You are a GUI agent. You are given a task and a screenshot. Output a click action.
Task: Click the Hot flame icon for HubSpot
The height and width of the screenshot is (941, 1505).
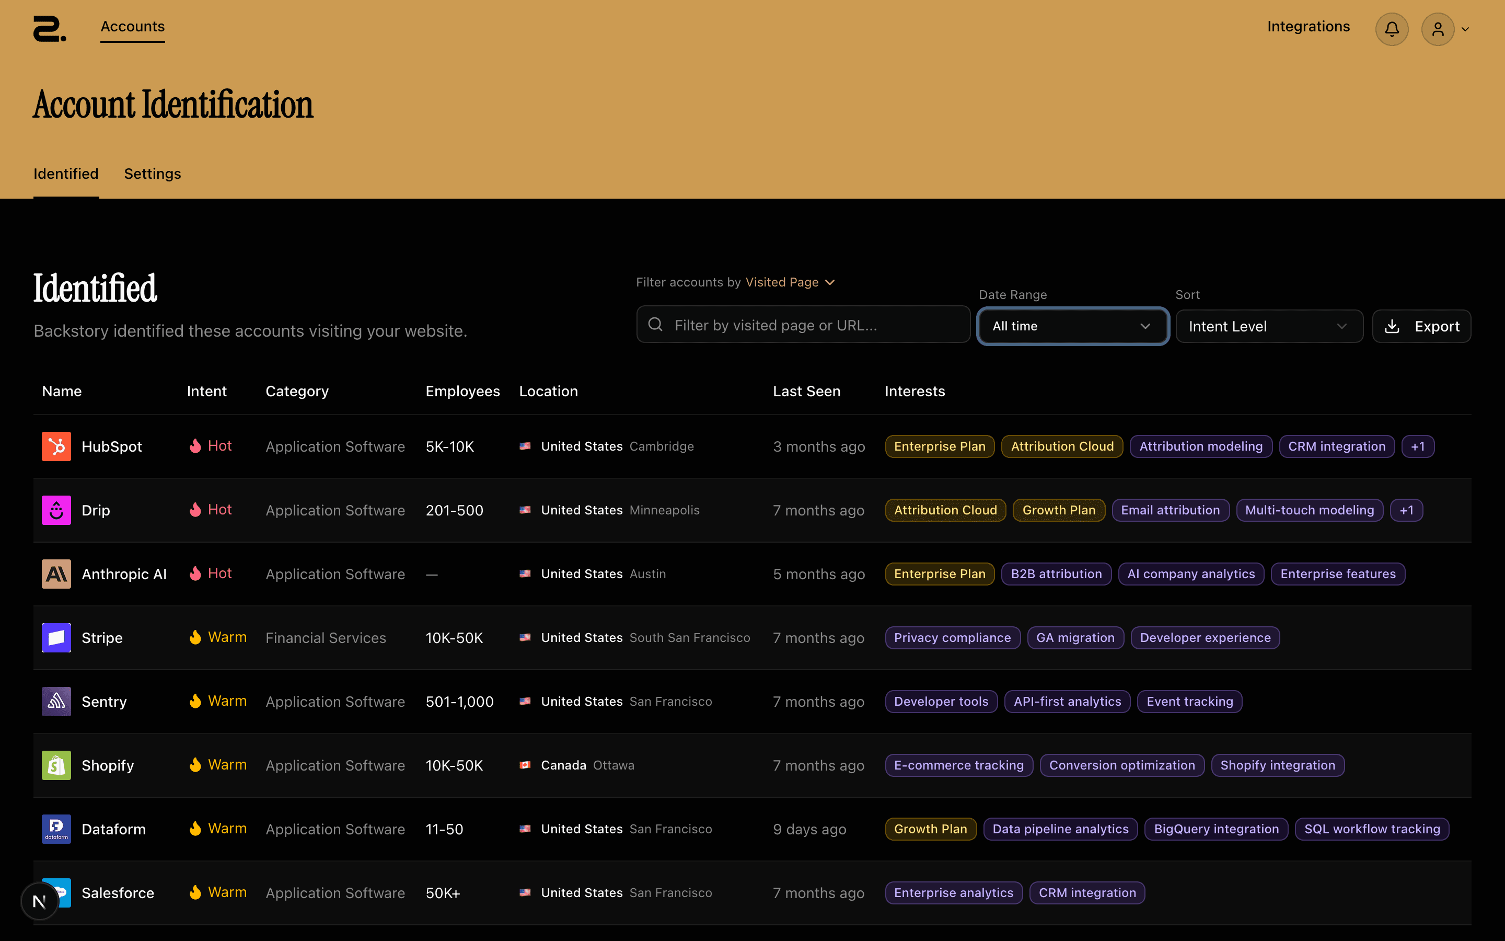(x=195, y=446)
